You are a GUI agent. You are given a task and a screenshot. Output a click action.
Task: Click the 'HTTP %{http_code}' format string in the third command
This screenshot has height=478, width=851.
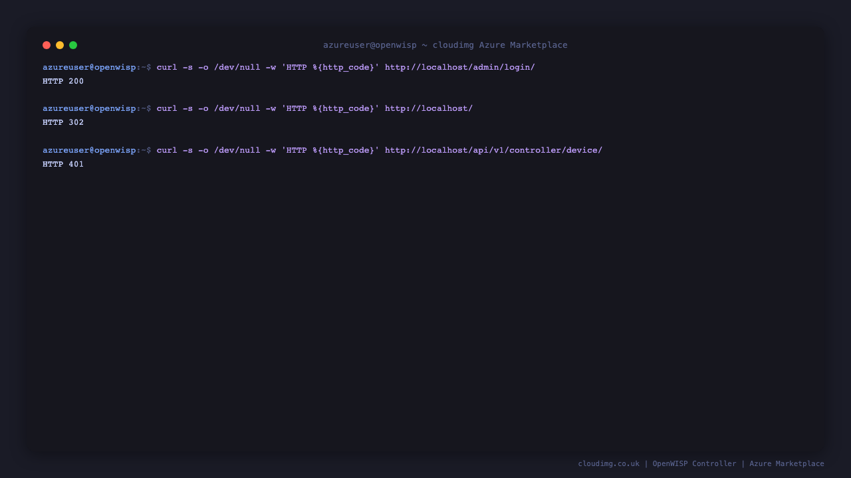(330, 150)
